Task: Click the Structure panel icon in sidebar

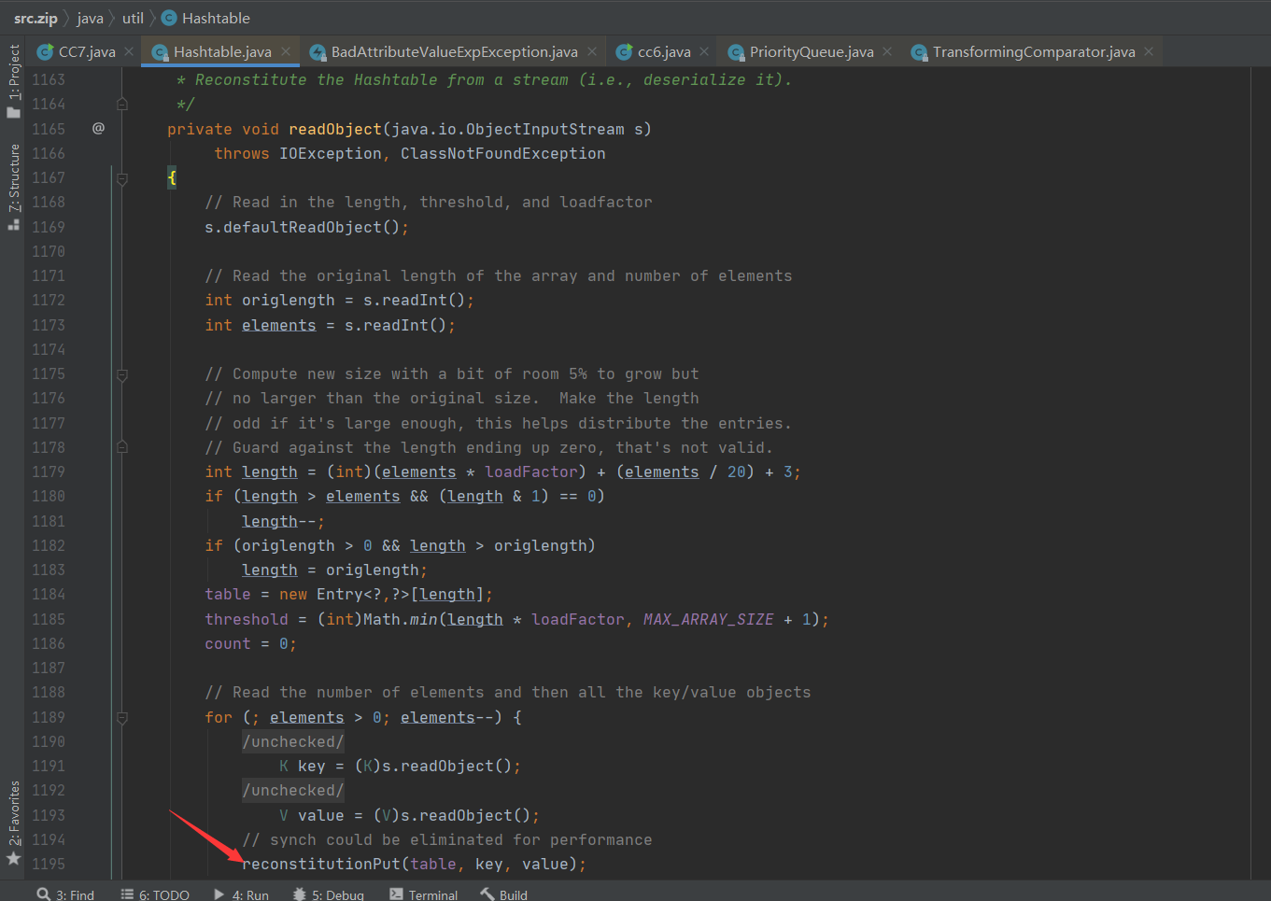Action: click(x=14, y=224)
